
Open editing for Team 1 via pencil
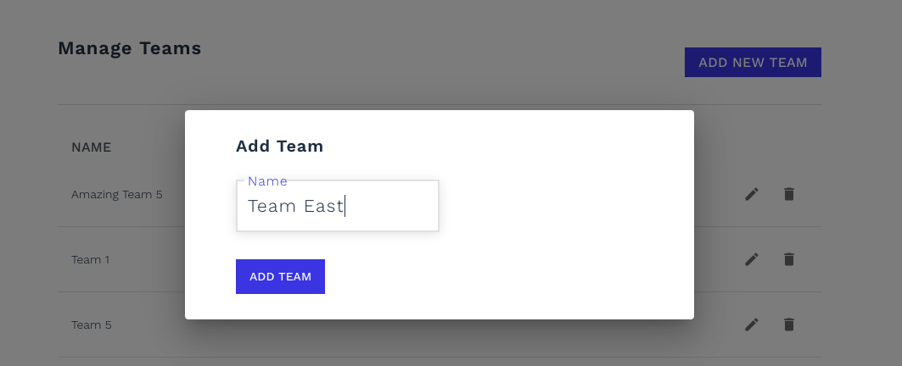(751, 260)
